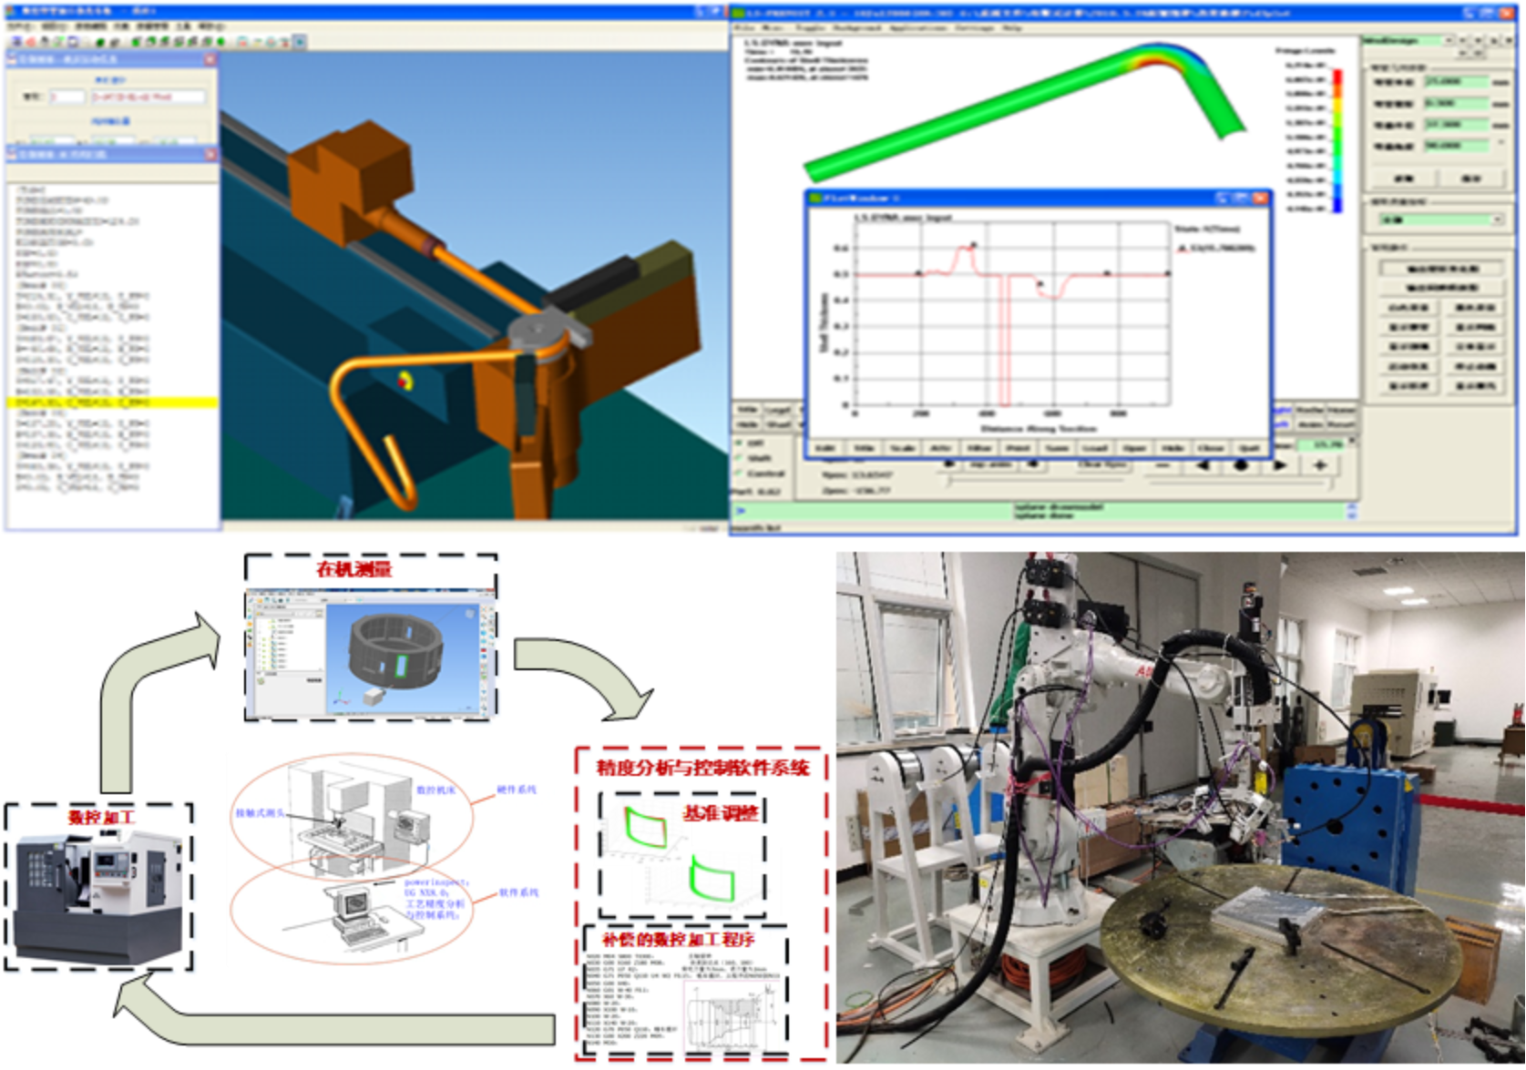Open the Background menu in LS-PrePost
Image resolution: width=1526 pixels, height=1070 pixels.
tap(856, 28)
